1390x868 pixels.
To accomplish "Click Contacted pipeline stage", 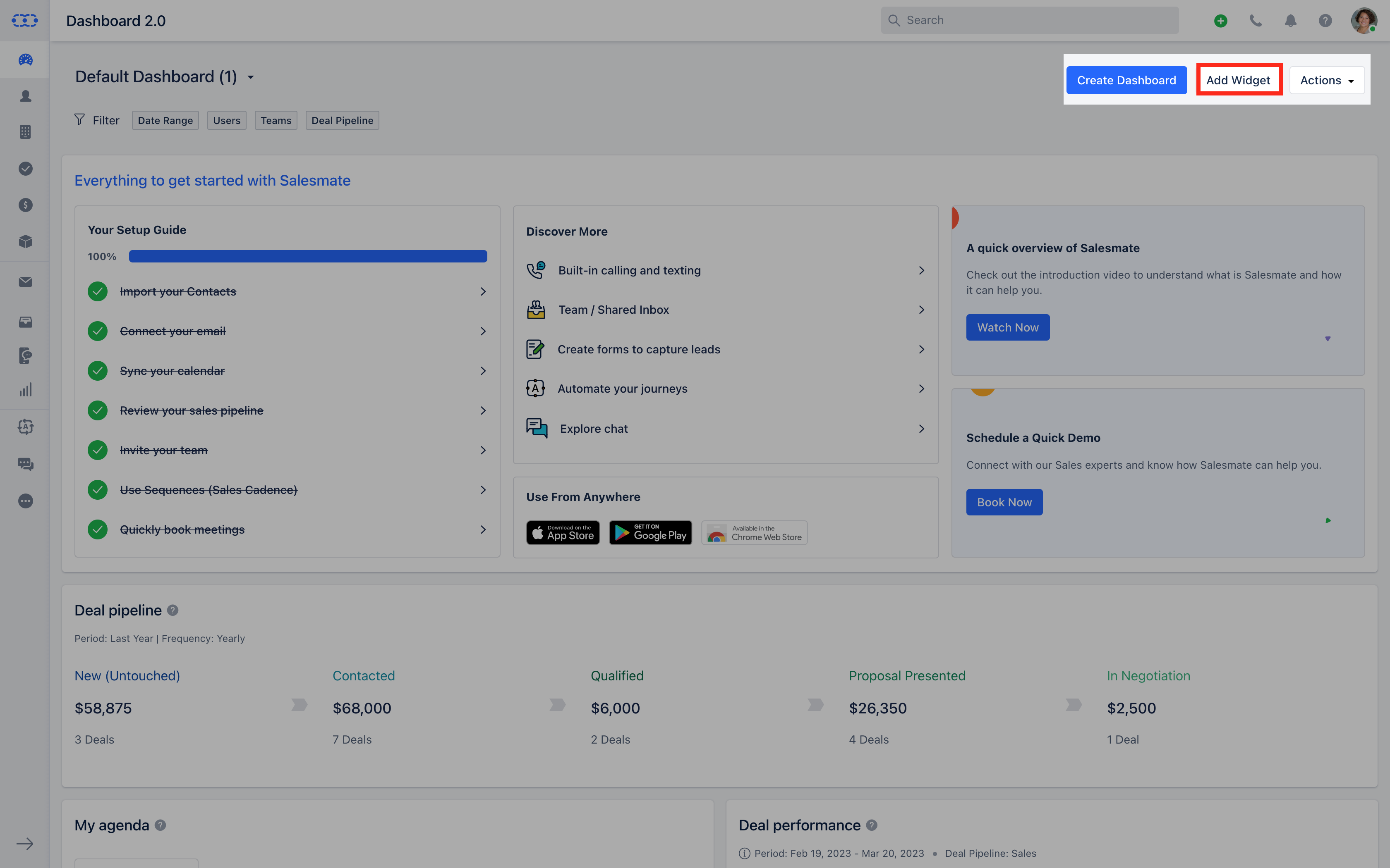I will (364, 676).
